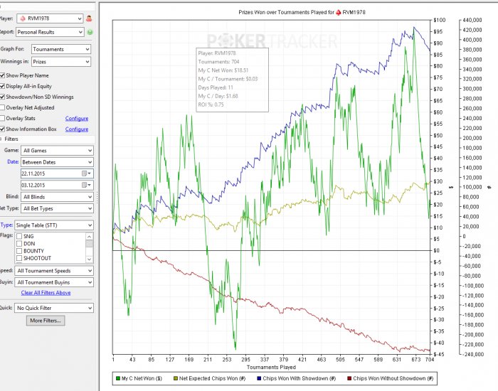Click the Chips Won Without Showdown legend marker

tap(349, 380)
